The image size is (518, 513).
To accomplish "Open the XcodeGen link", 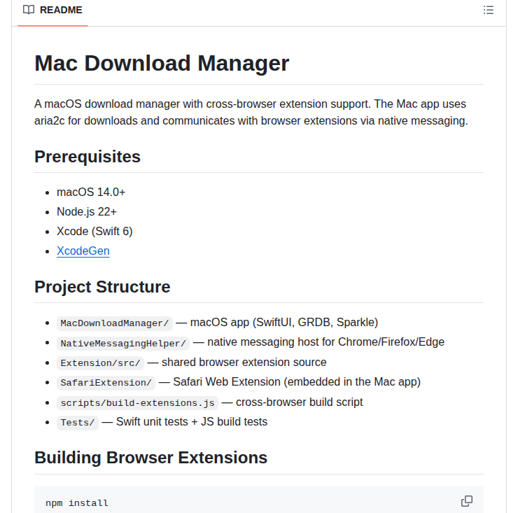I will point(83,251).
